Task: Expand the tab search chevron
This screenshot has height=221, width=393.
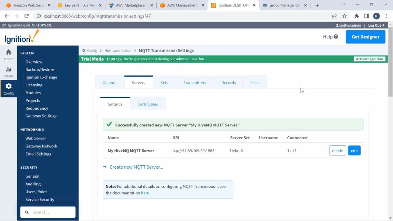Action: point(343,5)
